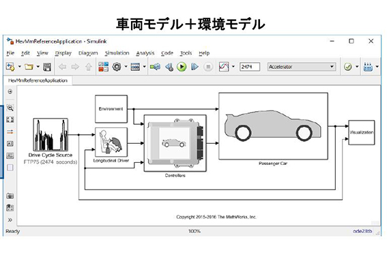Screen dimensions: 389x259
Task: Click the Step Back button
Action: point(169,67)
